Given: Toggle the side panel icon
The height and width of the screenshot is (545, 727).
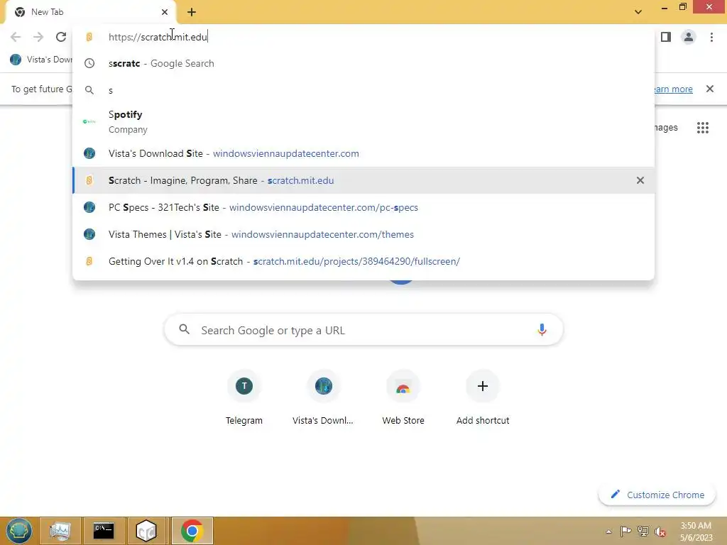Looking at the screenshot, I should (666, 37).
